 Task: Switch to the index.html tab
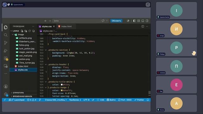(66, 26)
